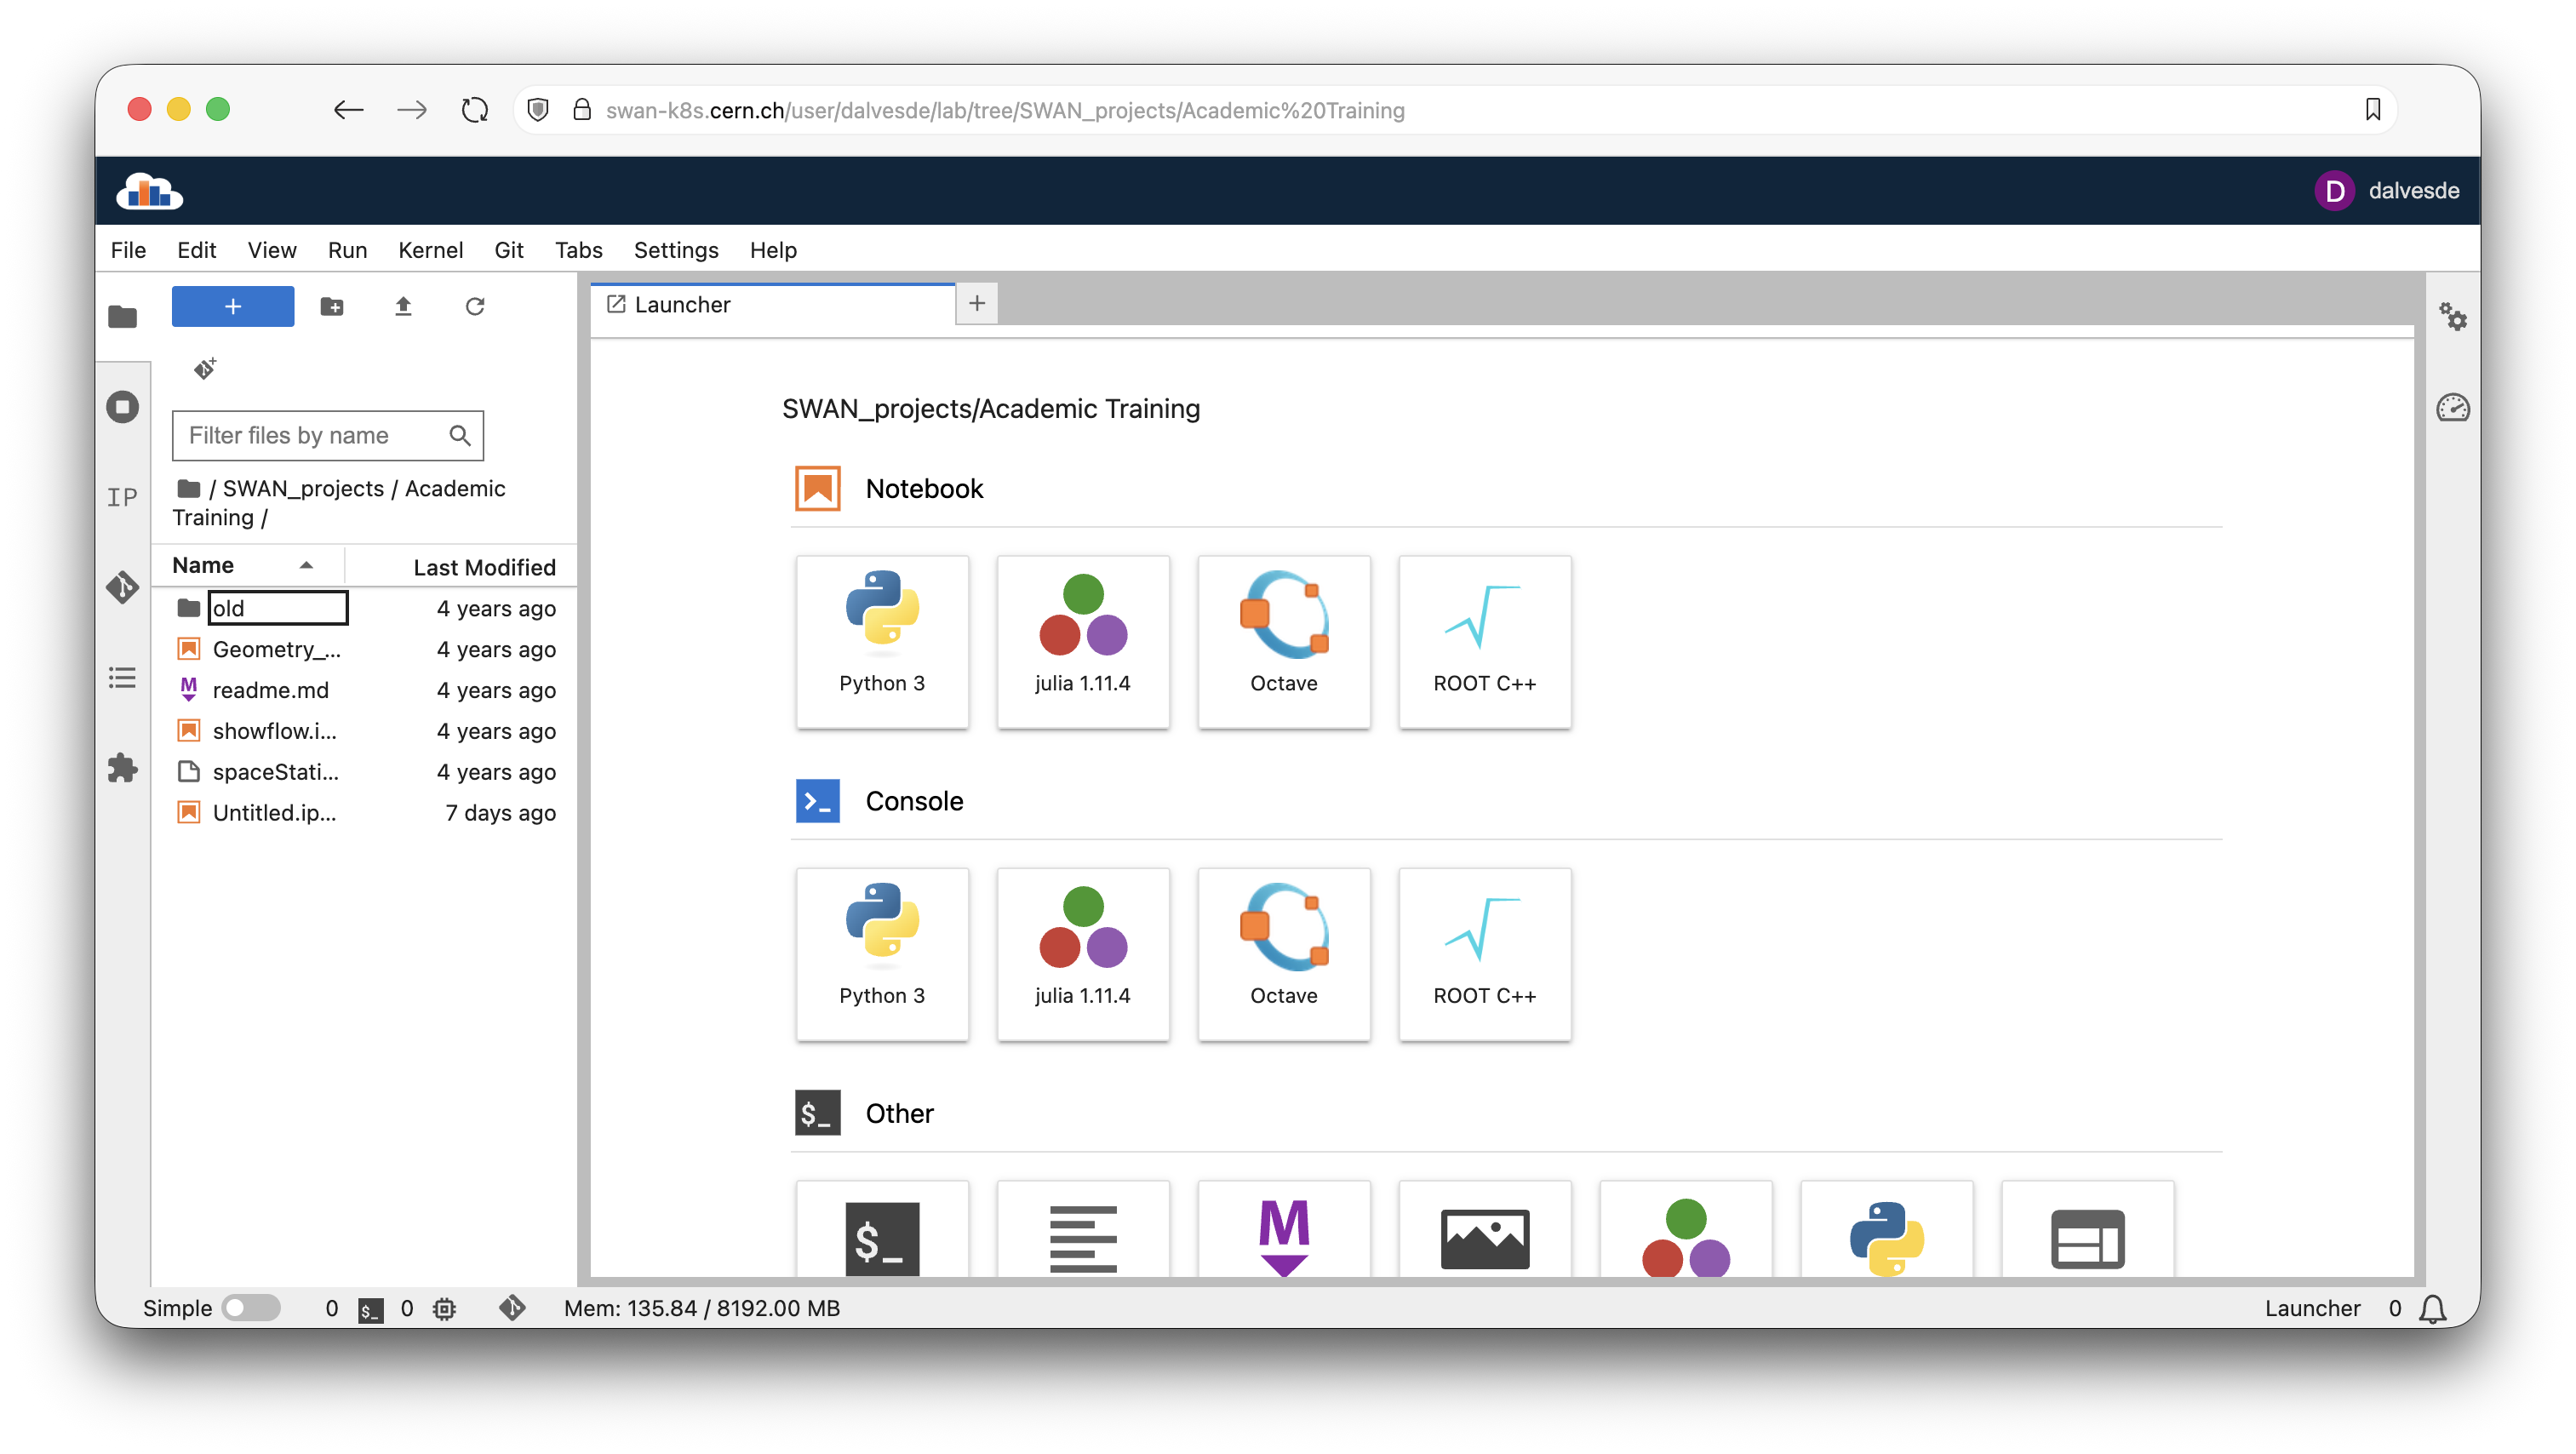The width and height of the screenshot is (2576, 1454).
Task: Refresh the file browser list
Action: (475, 306)
